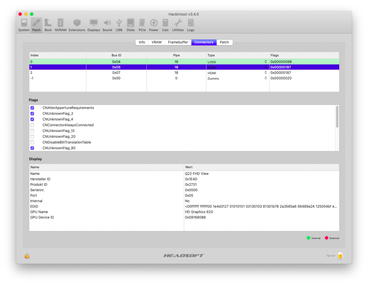Screen dimensions: 368x285
Task: Open the System toolbar section
Action: (24, 25)
